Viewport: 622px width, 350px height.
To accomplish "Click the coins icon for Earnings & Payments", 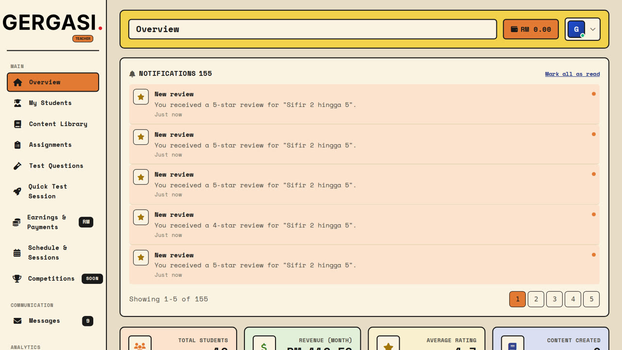I will click(17, 222).
